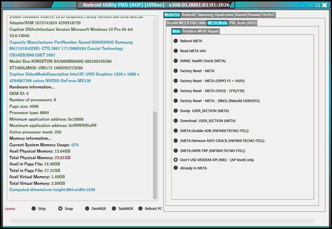
Task: Maximize the Android Utility PRO window
Action: coord(317,5)
